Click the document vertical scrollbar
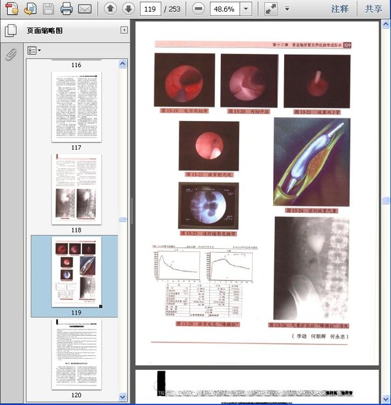Image resolution: width=391 pixels, height=405 pixels. [385, 195]
